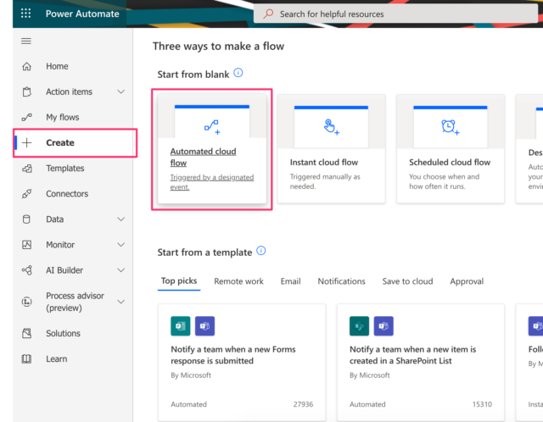Click the Action items clipboard icon
Viewport: 543px width, 422px height.
click(26, 92)
